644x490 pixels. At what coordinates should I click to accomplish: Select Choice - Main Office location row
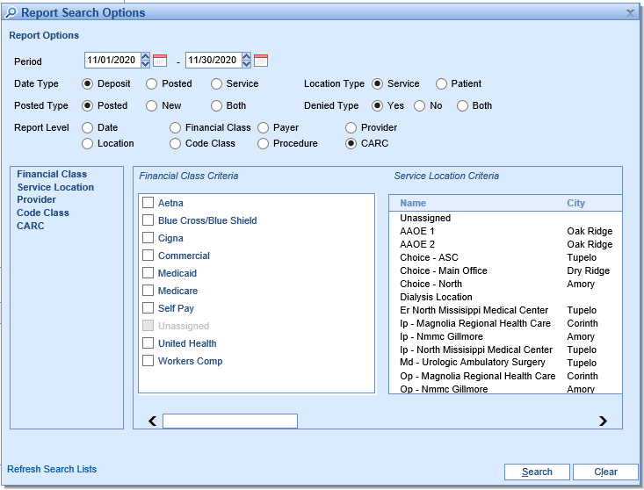(444, 270)
